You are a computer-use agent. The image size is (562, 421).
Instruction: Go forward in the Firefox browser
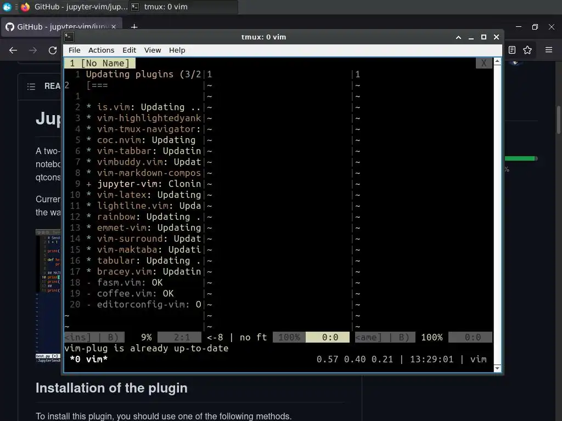[33, 50]
